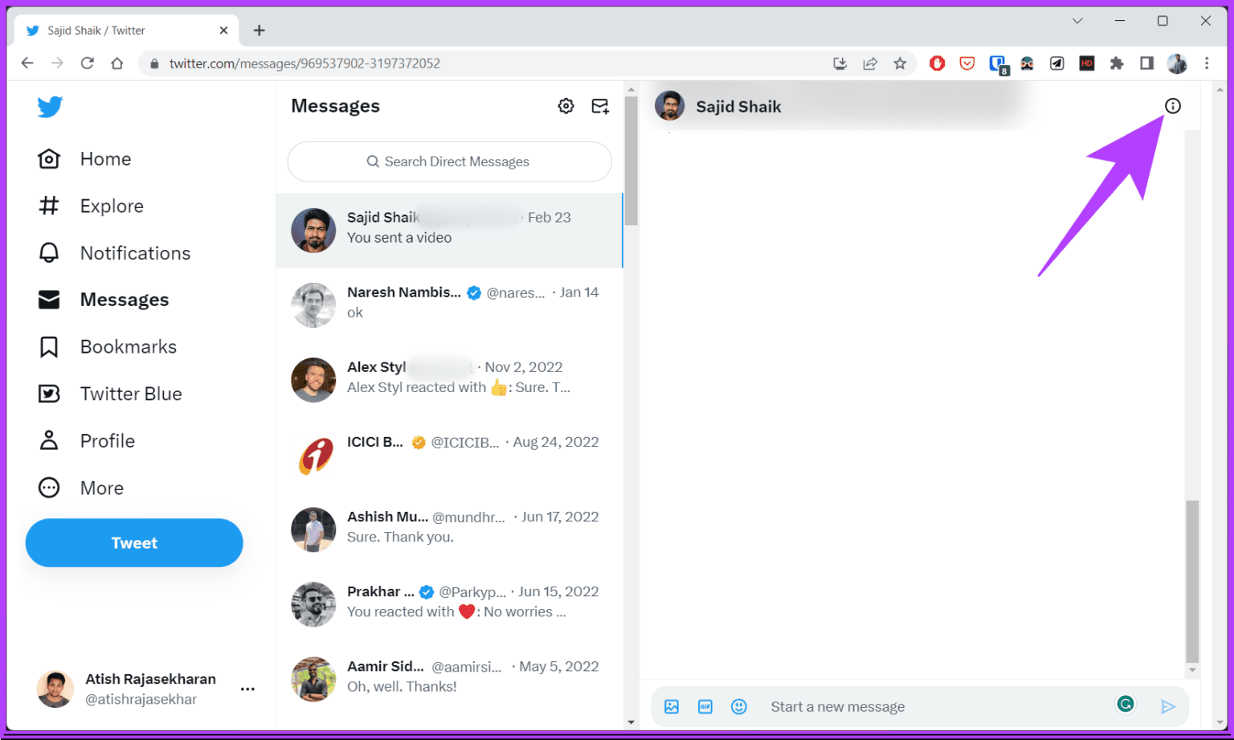
Task: Open the Chrome profile avatar
Action: point(1177,63)
